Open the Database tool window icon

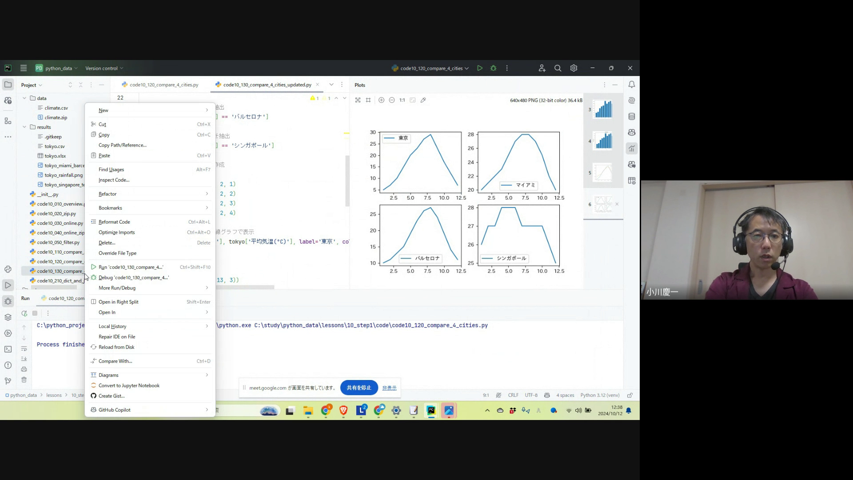click(x=632, y=116)
